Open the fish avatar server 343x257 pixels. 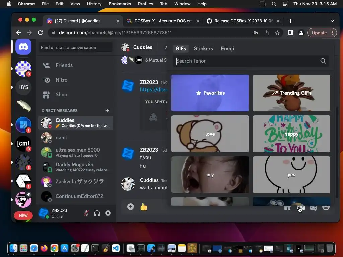point(23,106)
